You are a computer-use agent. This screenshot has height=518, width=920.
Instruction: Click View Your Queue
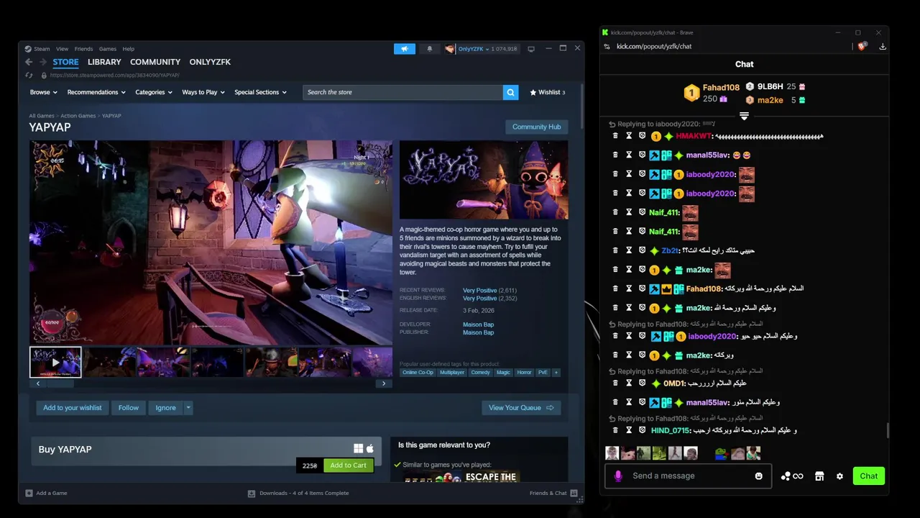coord(521,408)
